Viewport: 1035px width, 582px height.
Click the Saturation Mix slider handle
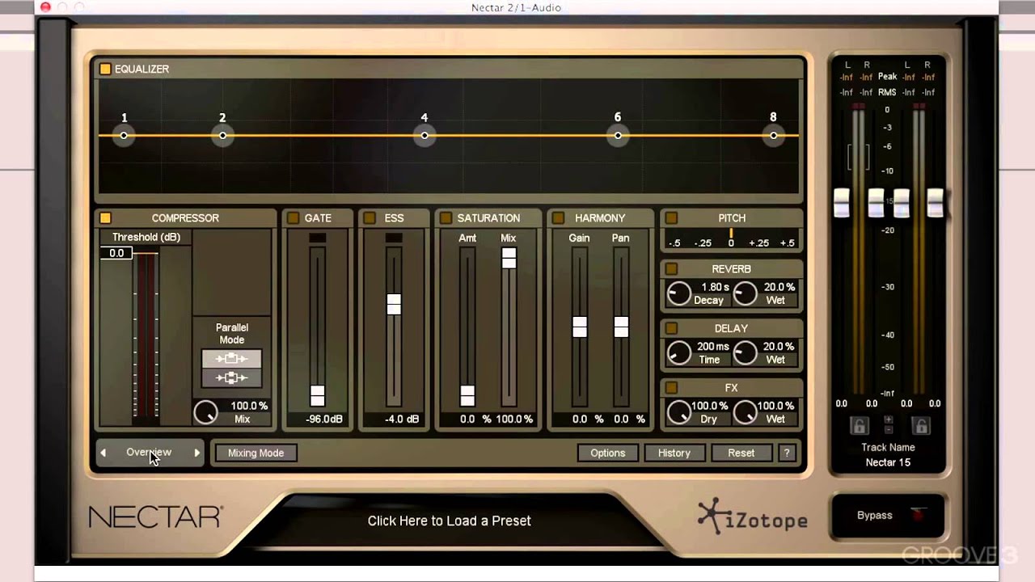pos(509,258)
